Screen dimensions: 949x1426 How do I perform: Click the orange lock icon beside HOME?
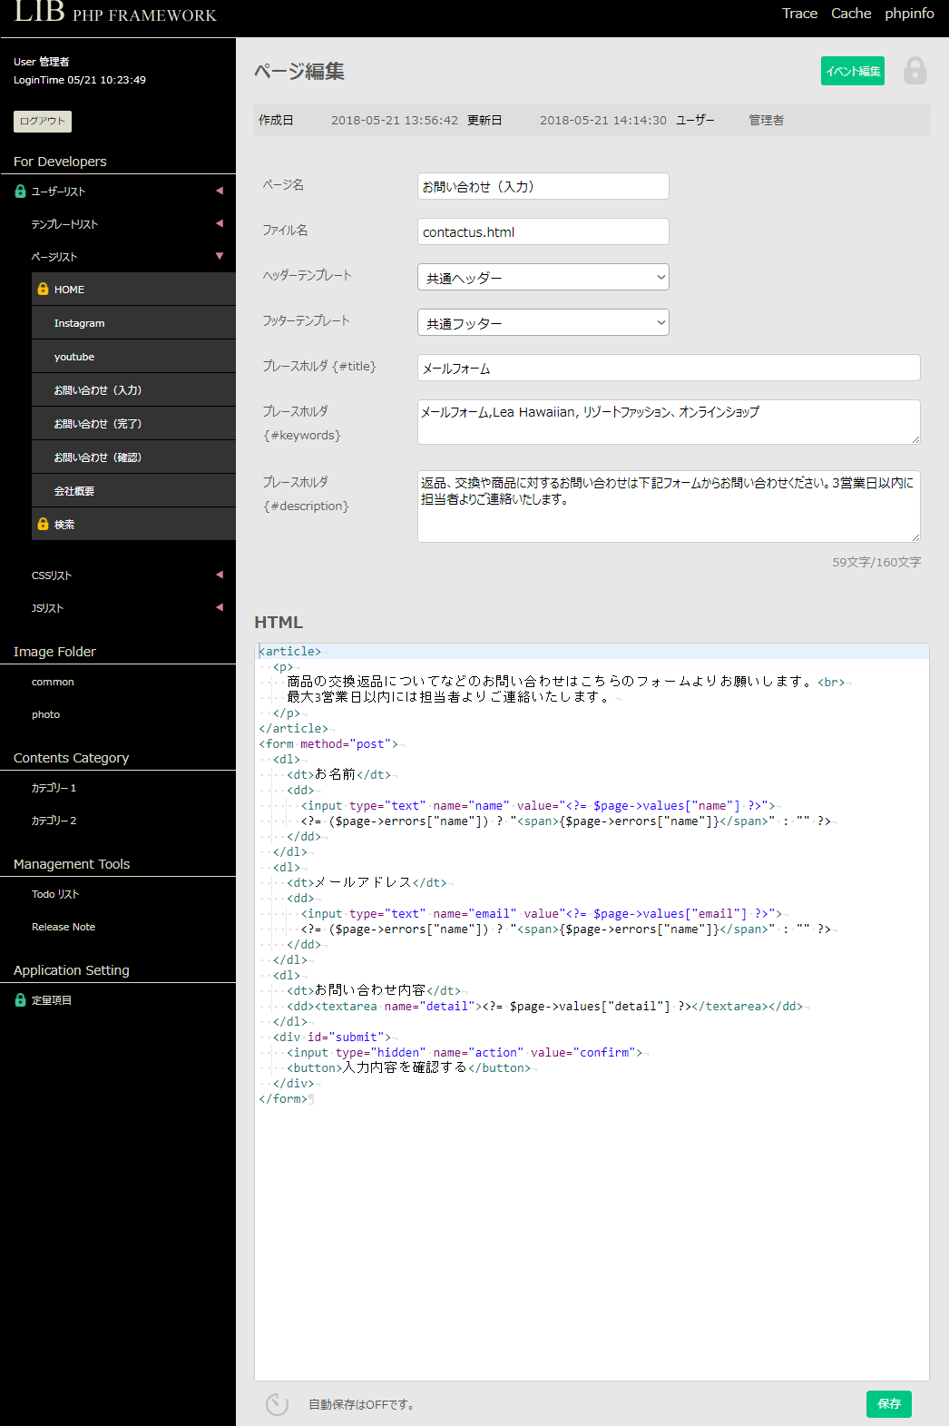click(x=43, y=290)
